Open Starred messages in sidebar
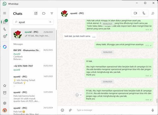This screenshot has height=115, width=158. tap(5, 86)
